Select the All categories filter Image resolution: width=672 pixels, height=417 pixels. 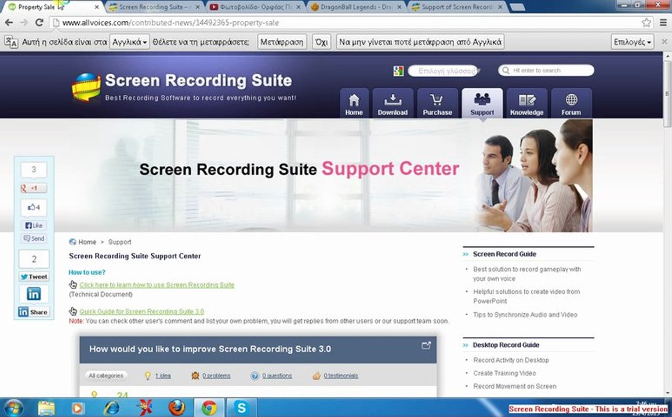(106, 375)
